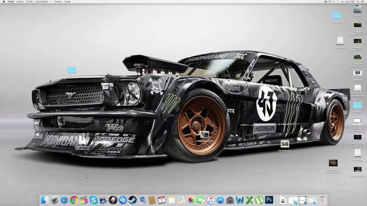Image resolution: width=367 pixels, height=206 pixels.
Task: Open the yellow Notes icon in Dock
Action: pos(171,200)
